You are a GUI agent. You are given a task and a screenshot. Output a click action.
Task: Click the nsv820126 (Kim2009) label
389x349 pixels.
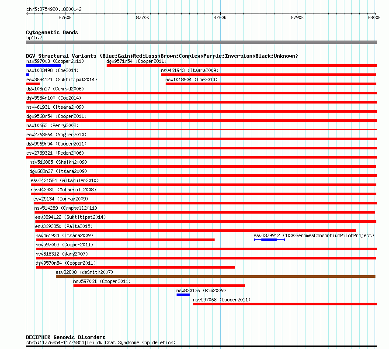click(201, 290)
